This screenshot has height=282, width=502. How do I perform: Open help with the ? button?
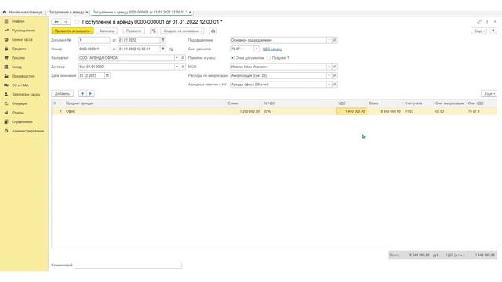[493, 31]
